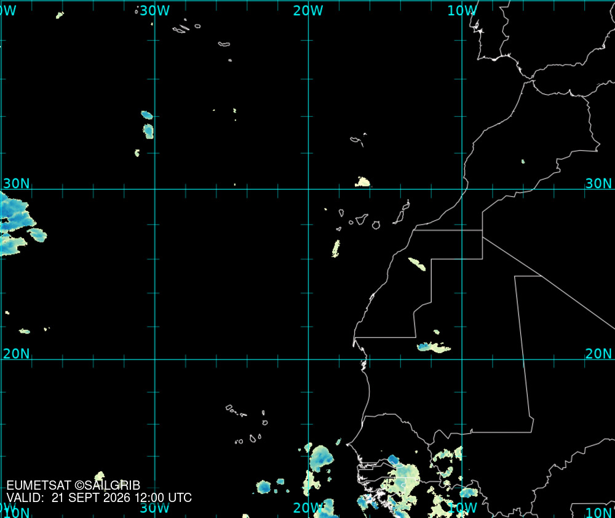Click the 30N label on left edge

[x=16, y=183]
